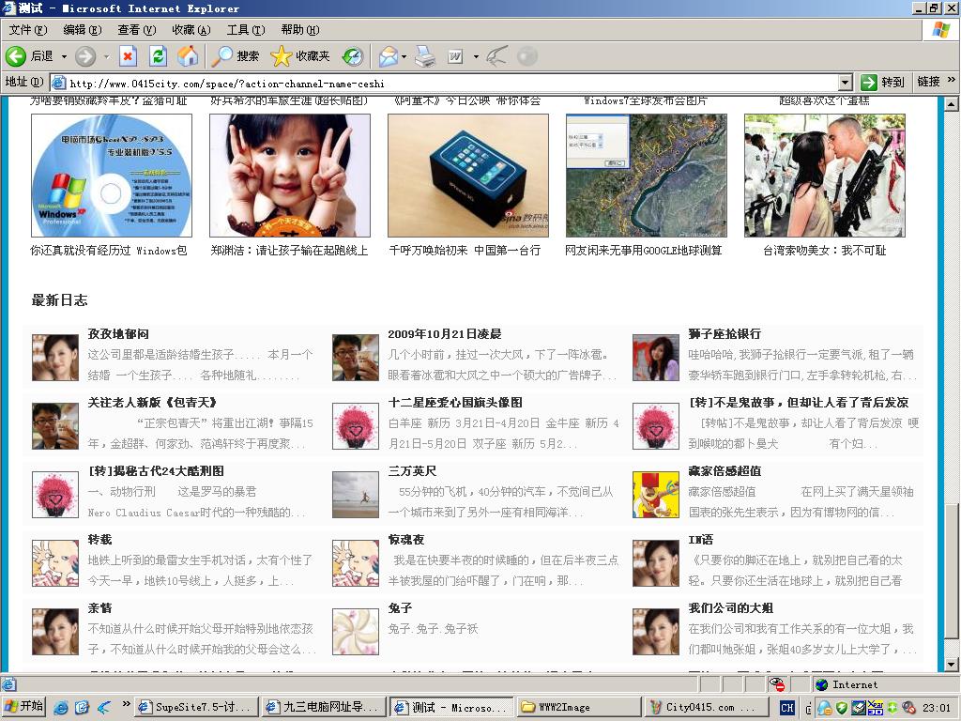Screen dimensions: 961x721
Task: Open the Tools (工具) menu
Action: [x=246, y=29]
